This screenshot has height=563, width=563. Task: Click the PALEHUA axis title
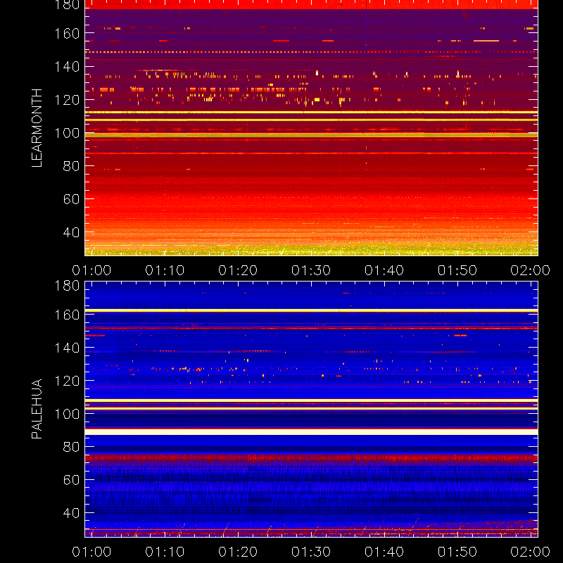click(x=37, y=409)
